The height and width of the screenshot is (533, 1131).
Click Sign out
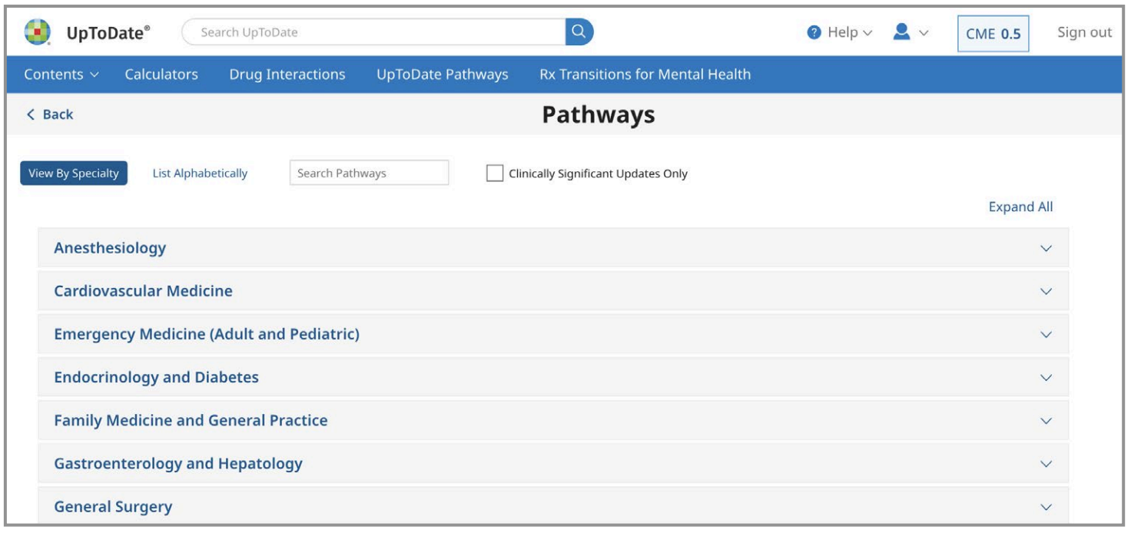tap(1084, 32)
